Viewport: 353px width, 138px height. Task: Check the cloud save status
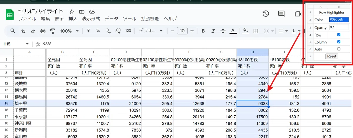click(x=92, y=12)
